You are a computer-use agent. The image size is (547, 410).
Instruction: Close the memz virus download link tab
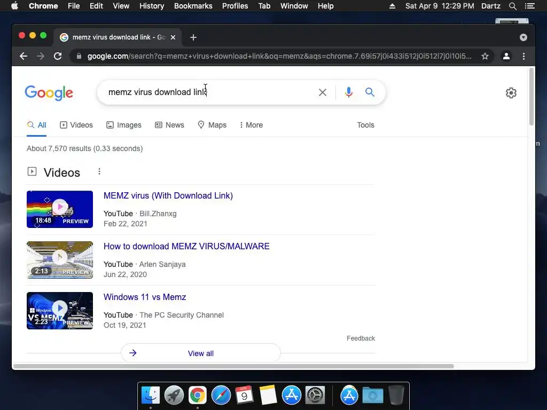click(x=173, y=37)
